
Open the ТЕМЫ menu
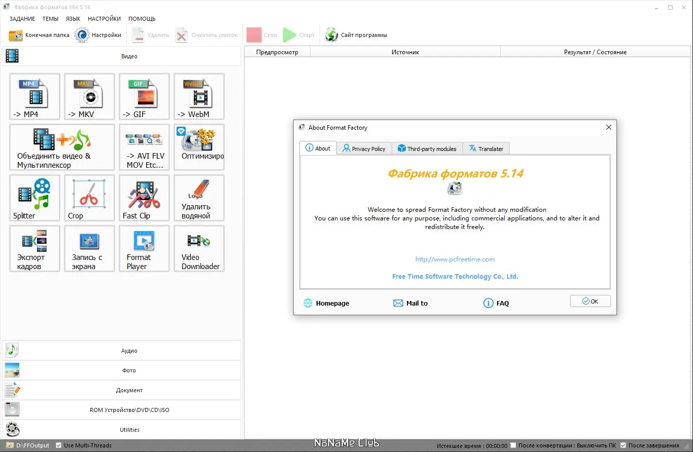click(x=50, y=19)
